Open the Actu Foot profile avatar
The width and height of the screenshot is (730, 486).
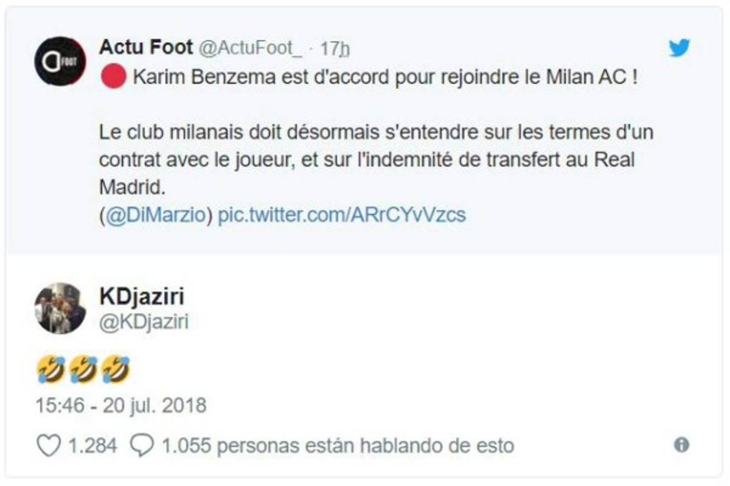60,61
